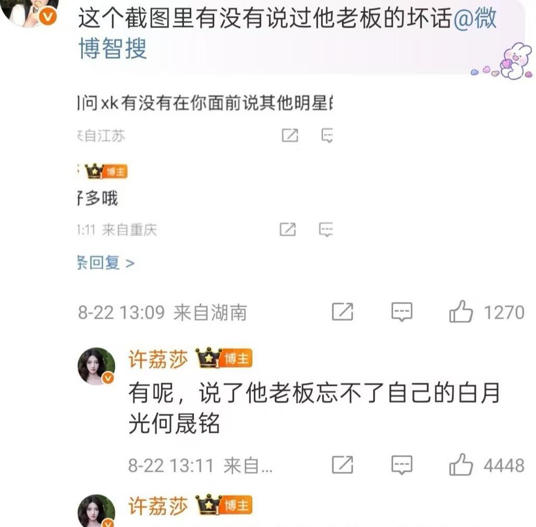Like the comment with 1270 likes
This screenshot has width=536, height=527.
[x=461, y=311]
